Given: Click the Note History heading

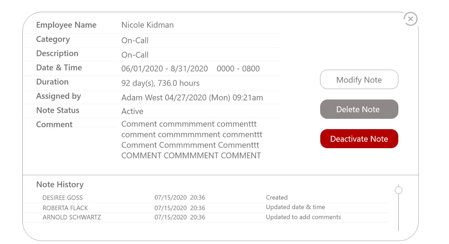Looking at the screenshot, I should point(60,184).
